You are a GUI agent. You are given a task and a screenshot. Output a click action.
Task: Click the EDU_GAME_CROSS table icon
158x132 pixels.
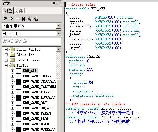(19, 76)
